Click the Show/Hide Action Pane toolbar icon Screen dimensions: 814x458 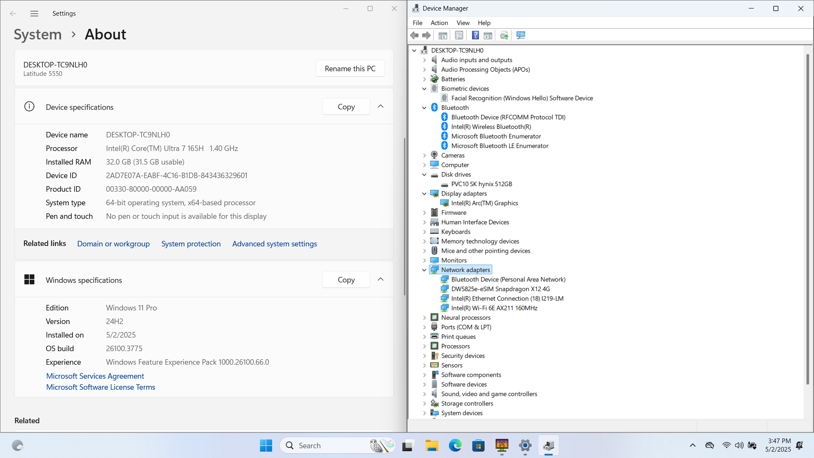(488, 36)
